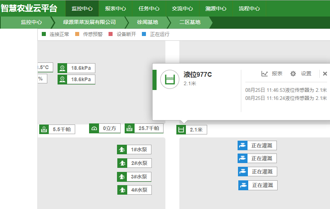Click the 5.5千帕 pressure reading label

[62, 129]
